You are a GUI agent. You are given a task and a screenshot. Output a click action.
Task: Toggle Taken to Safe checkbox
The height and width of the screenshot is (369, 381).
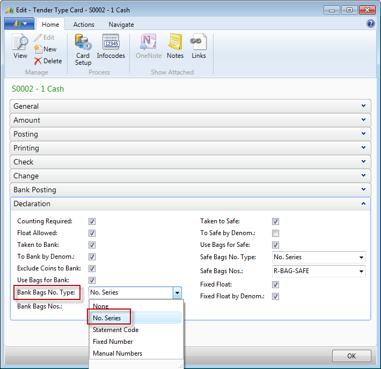pos(275,221)
